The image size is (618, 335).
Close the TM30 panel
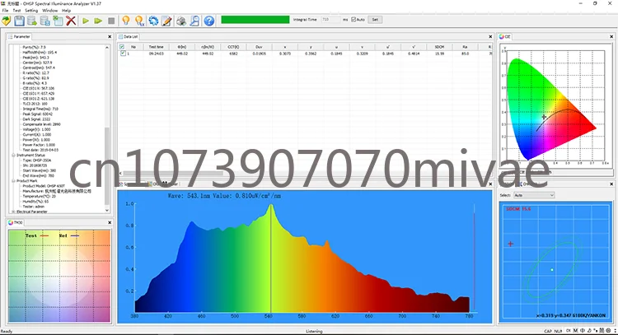(x=110, y=222)
